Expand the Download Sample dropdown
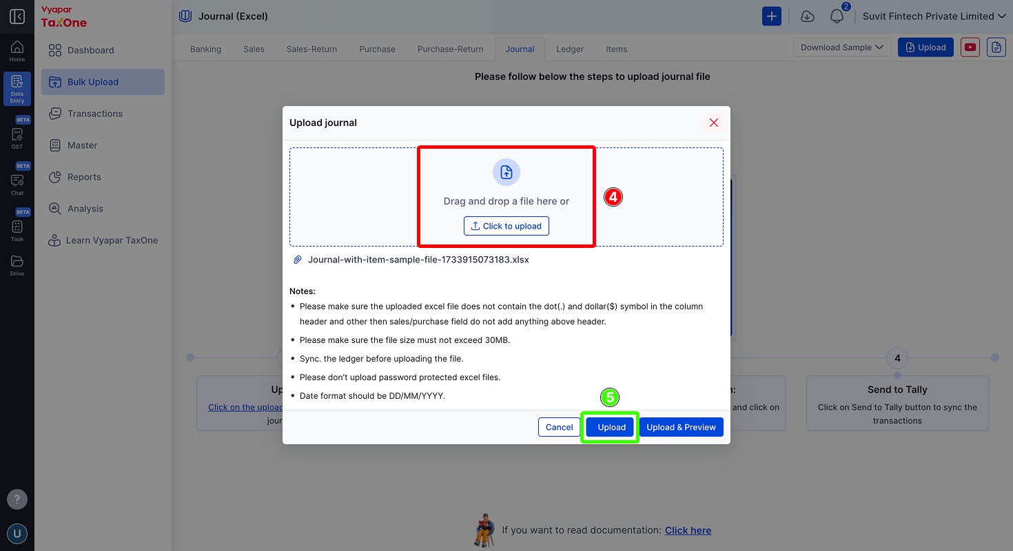Viewport: 1013px width, 551px height. [x=842, y=48]
